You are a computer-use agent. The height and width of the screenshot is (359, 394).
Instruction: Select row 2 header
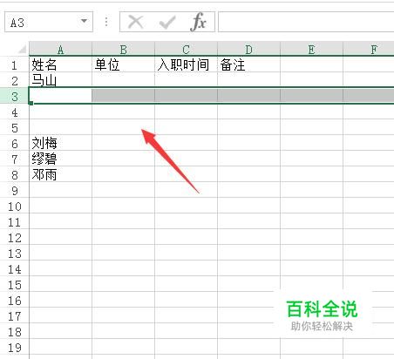click(15, 80)
